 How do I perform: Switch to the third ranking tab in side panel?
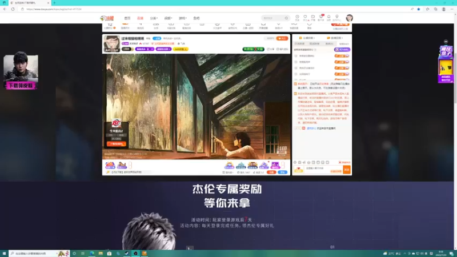[x=329, y=44]
